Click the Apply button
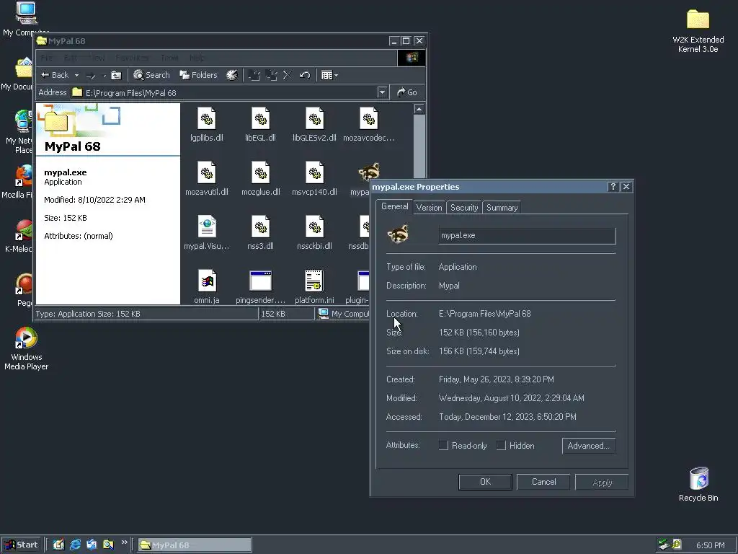This screenshot has height=554, width=738. (x=602, y=482)
